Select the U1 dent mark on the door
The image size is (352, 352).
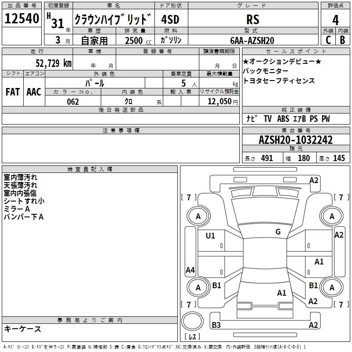click(210, 235)
